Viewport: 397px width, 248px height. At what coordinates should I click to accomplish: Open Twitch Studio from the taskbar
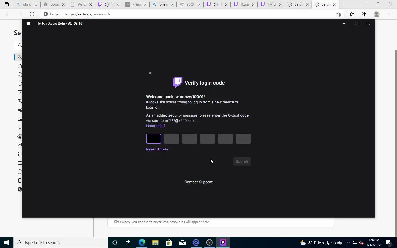coord(223,242)
